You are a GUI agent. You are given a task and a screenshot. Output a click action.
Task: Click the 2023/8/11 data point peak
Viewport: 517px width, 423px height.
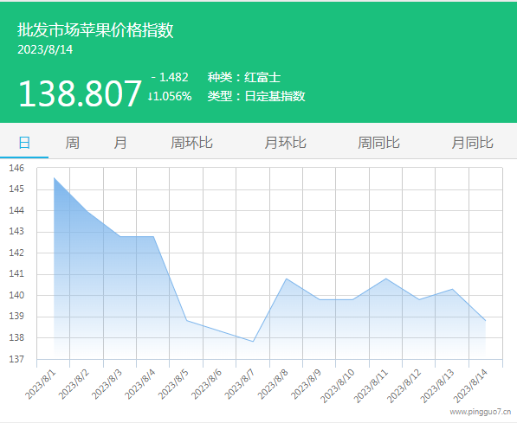(385, 279)
